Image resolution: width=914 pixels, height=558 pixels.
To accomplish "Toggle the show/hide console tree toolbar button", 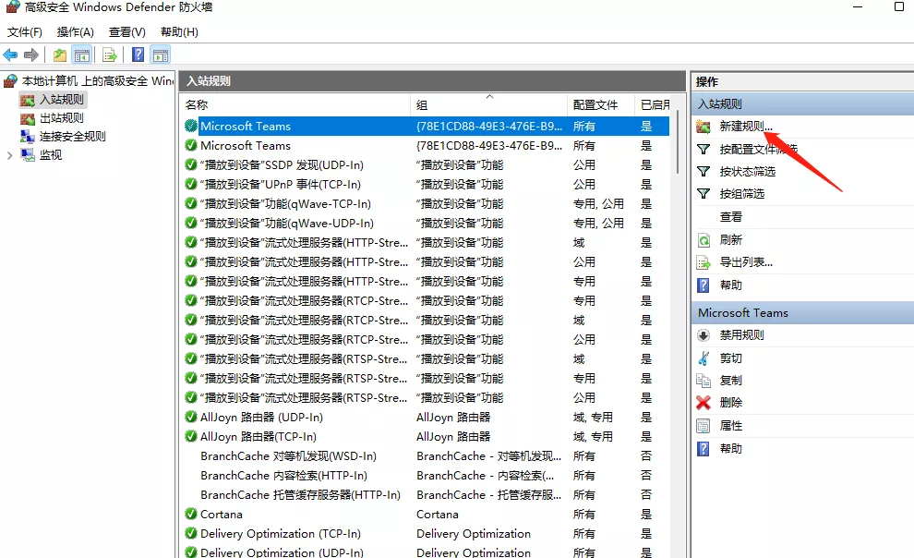I will [82, 55].
